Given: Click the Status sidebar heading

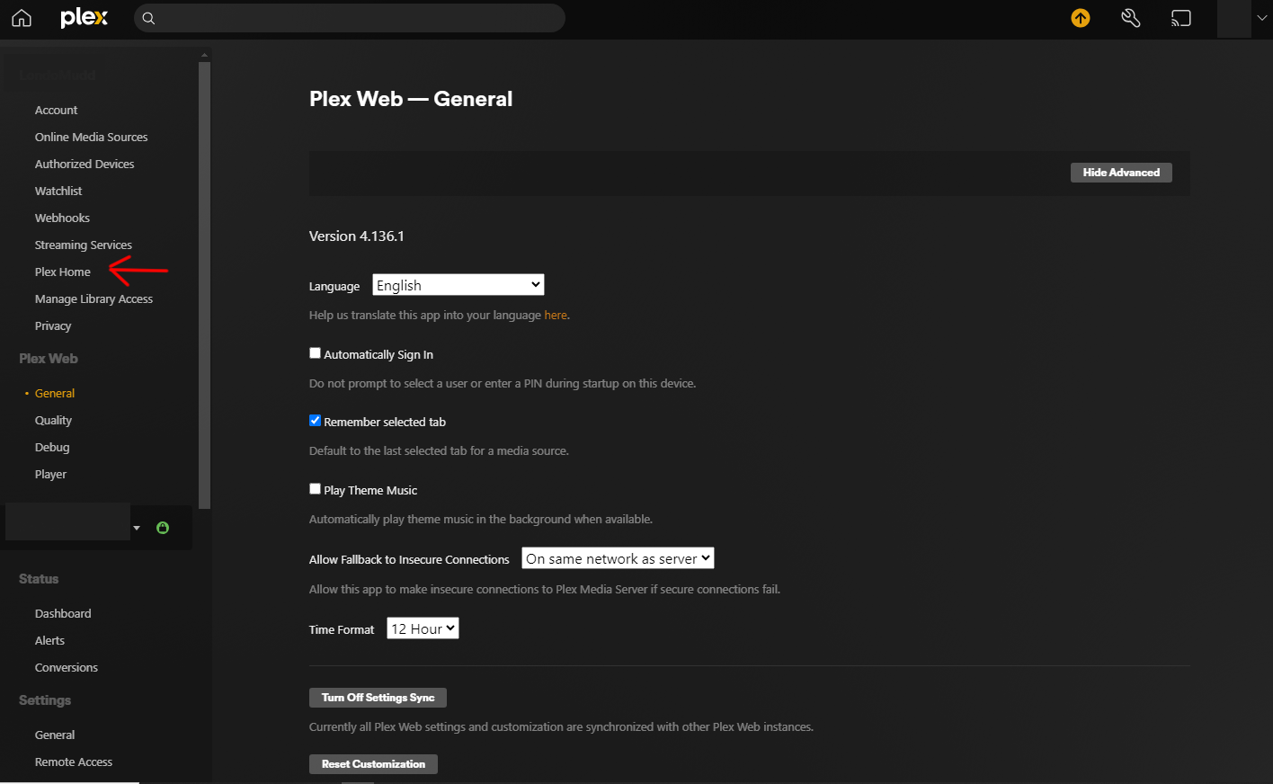Looking at the screenshot, I should [x=39, y=579].
